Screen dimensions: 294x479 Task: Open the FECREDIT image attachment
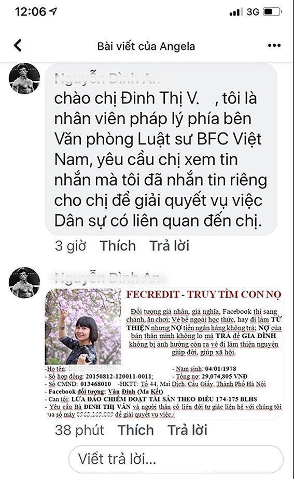[164, 354]
